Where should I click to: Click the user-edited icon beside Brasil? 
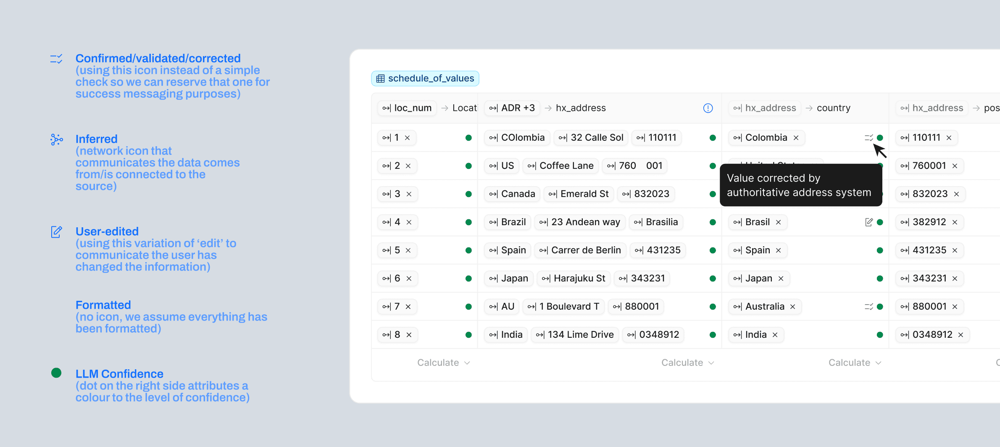coord(869,222)
